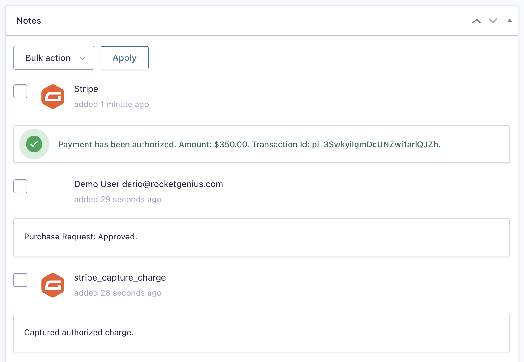Open the Bulk action dropdown
This screenshot has height=362, width=524.
click(54, 58)
